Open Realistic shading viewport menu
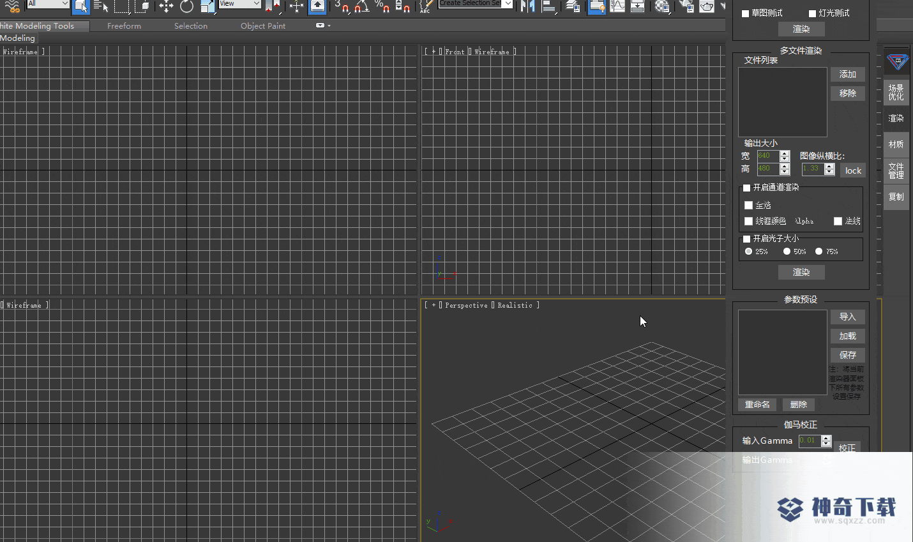Viewport: 913px width, 542px height. (x=515, y=306)
